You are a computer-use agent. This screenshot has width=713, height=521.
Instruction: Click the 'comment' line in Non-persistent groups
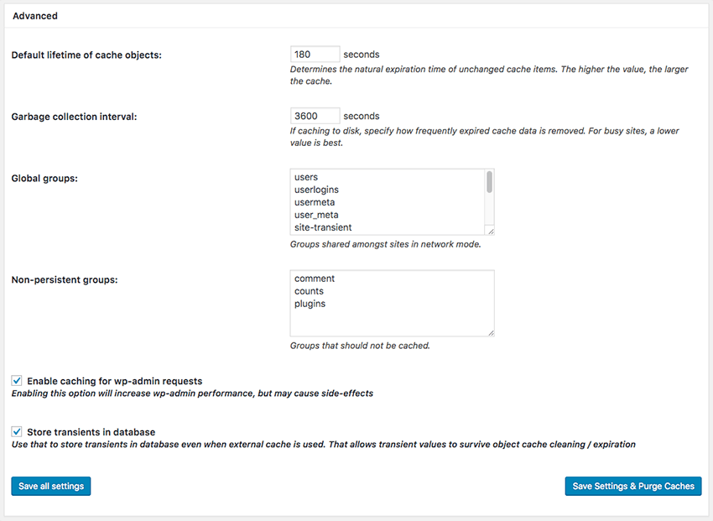315,279
